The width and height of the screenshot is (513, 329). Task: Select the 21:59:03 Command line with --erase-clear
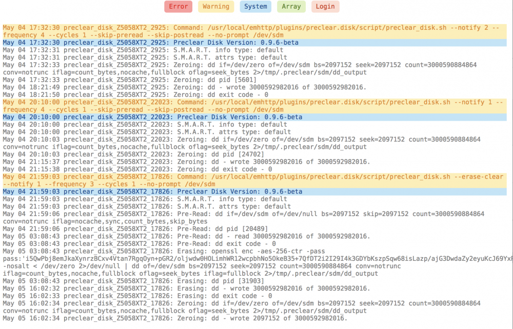tap(254, 180)
